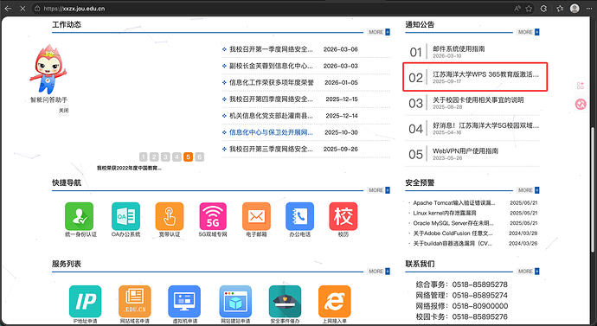Viewport: 597px width, 326px height.
Task: Click the address bar URL xxzx.jou.edu.cn
Action: pyautogui.click(x=74, y=9)
